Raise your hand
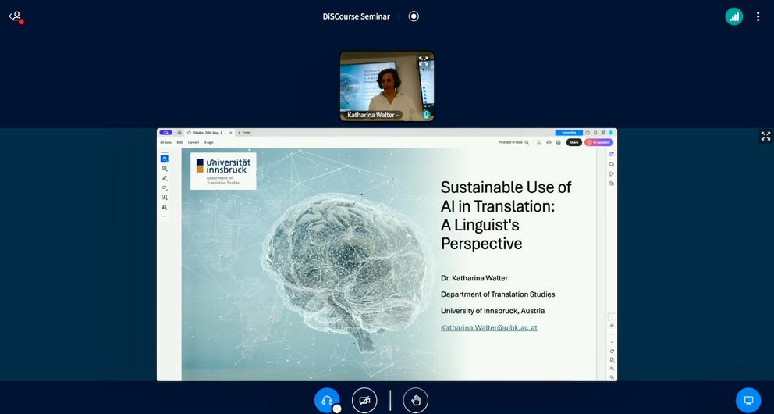The height and width of the screenshot is (414, 774). [416, 400]
